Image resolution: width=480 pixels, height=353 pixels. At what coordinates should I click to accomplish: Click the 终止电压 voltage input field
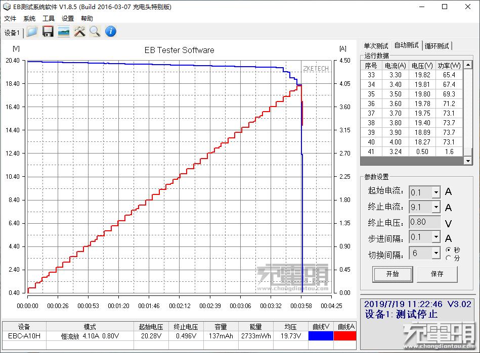424,222
